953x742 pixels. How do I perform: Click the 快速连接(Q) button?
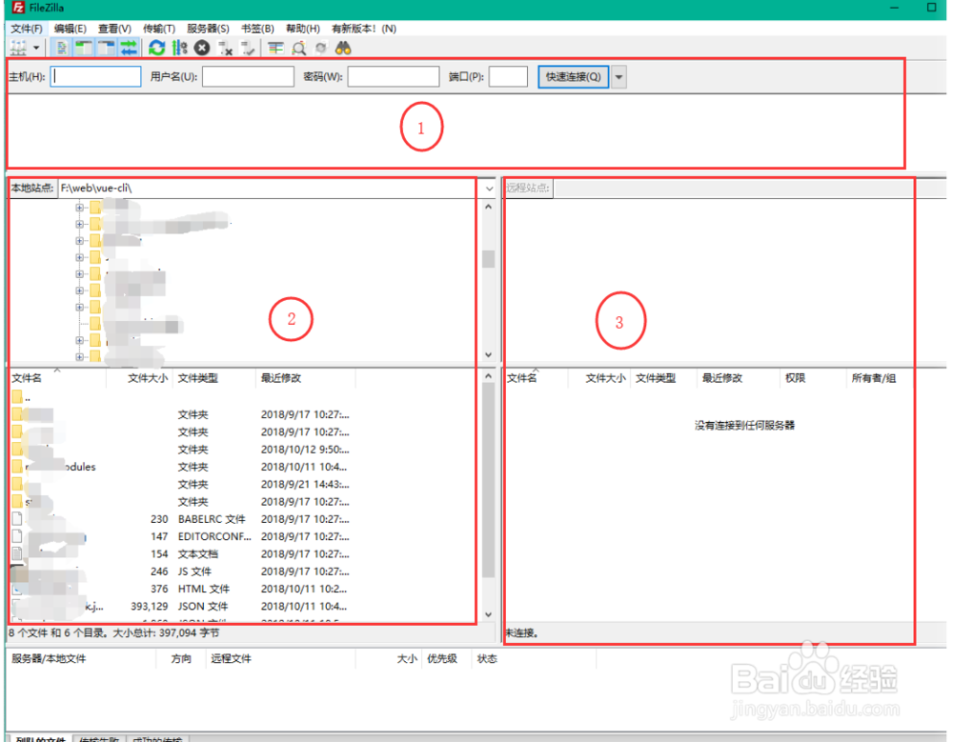573,76
